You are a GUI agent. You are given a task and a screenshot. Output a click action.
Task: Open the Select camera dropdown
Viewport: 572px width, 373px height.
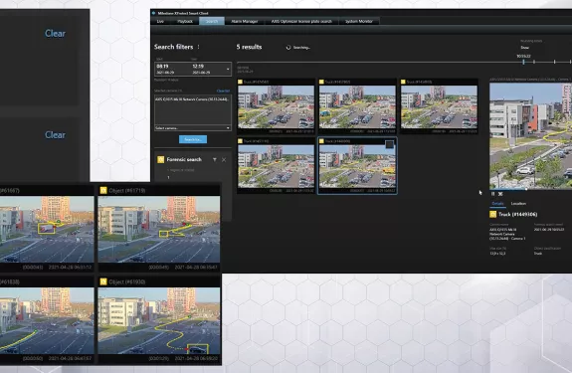point(193,128)
